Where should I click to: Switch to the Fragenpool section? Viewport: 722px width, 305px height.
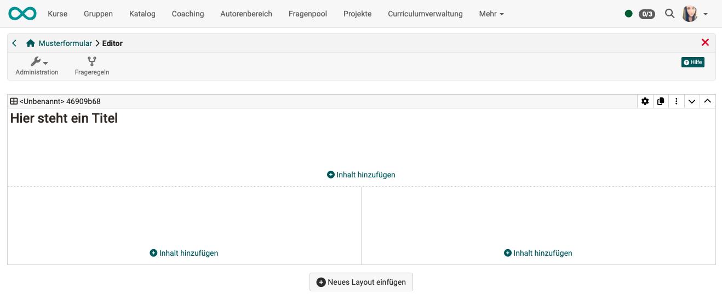(307, 14)
